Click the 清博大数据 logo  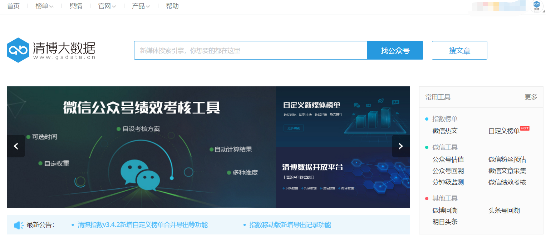50,49
